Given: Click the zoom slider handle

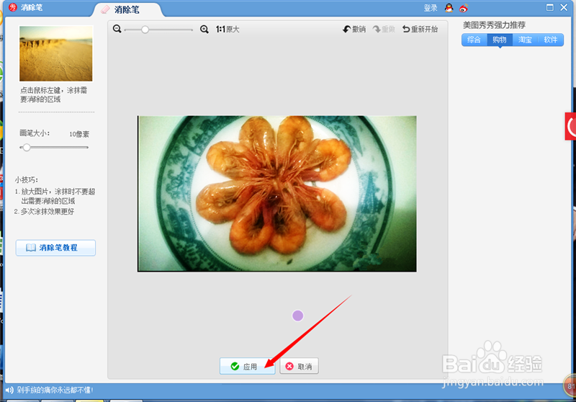Looking at the screenshot, I should (145, 30).
